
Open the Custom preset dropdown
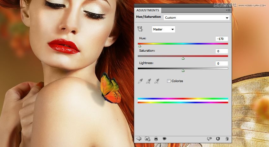[197, 18]
